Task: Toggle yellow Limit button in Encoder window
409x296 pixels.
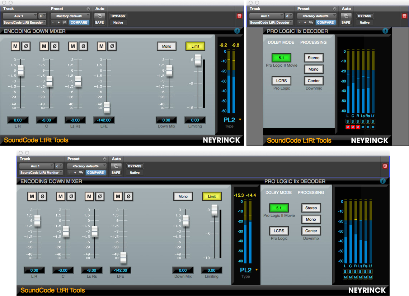Action: tap(196, 46)
